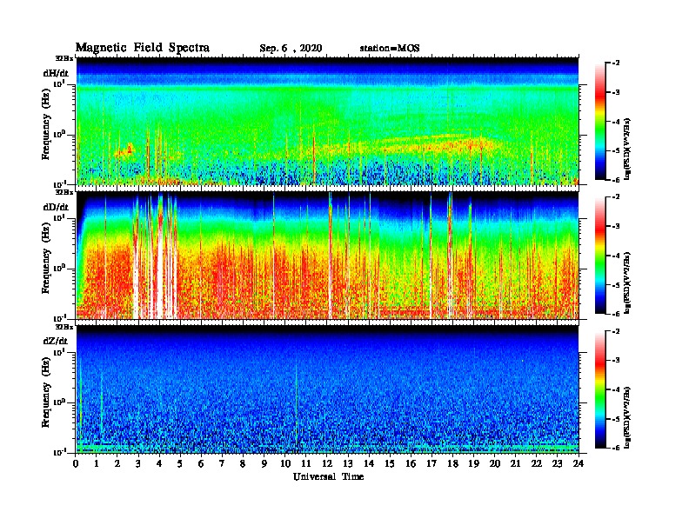Click hour tick label "2" on time axis
The image size is (689, 532).
click(117, 464)
